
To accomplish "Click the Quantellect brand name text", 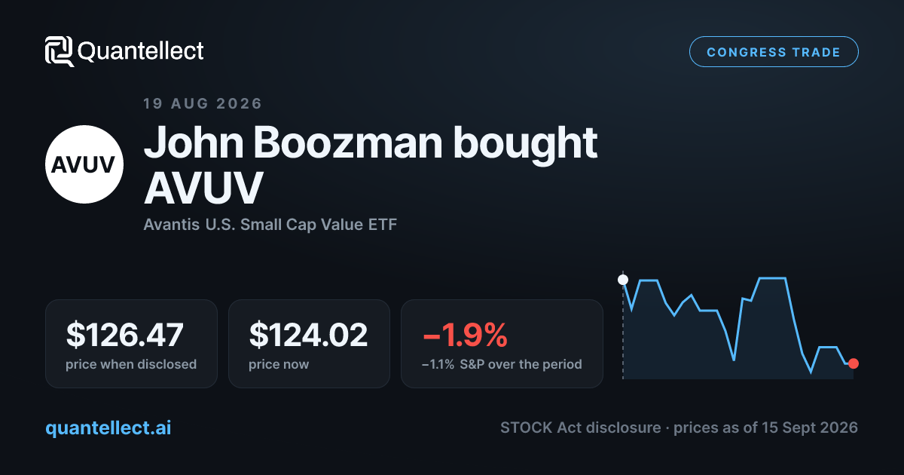I will point(141,51).
